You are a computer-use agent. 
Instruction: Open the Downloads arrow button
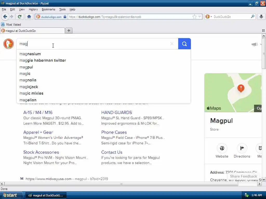point(261,17)
